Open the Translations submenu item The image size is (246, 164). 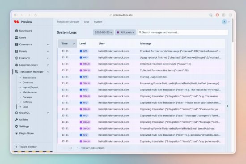(29, 78)
